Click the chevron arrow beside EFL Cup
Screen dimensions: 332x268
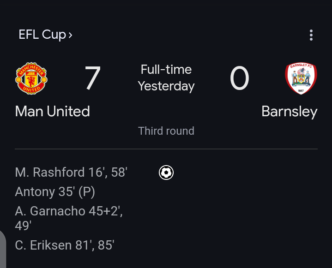pos(70,35)
